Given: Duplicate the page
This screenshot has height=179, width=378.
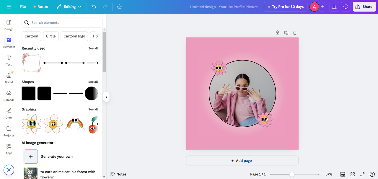Looking at the screenshot, I should coord(286,33).
